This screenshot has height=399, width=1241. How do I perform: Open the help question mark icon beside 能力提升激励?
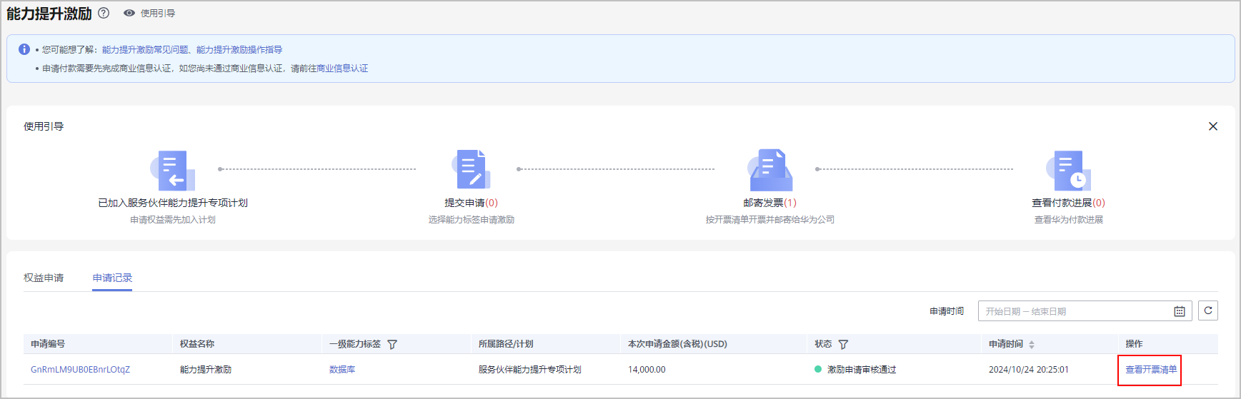point(104,13)
